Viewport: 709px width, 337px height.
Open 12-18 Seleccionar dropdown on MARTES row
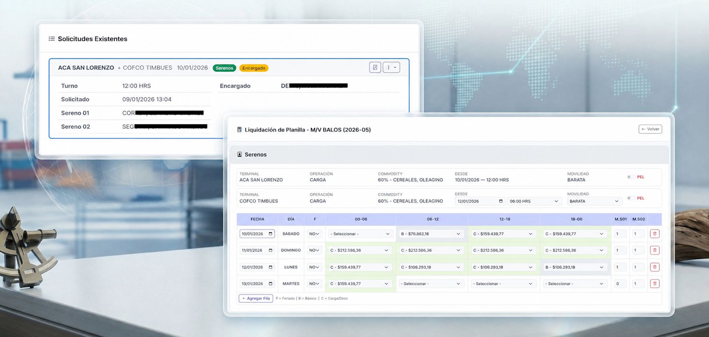pos(503,283)
